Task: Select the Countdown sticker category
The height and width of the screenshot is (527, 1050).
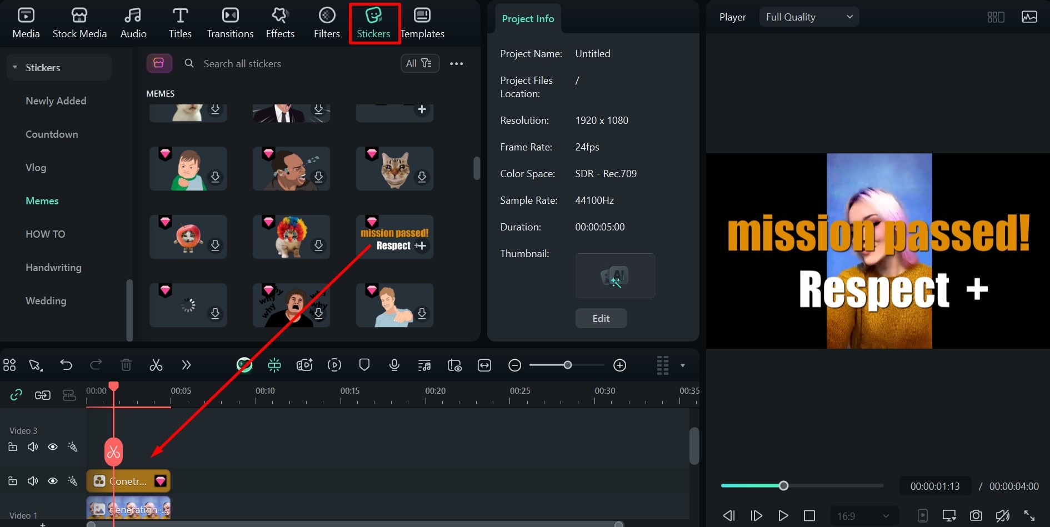Action: click(52, 134)
